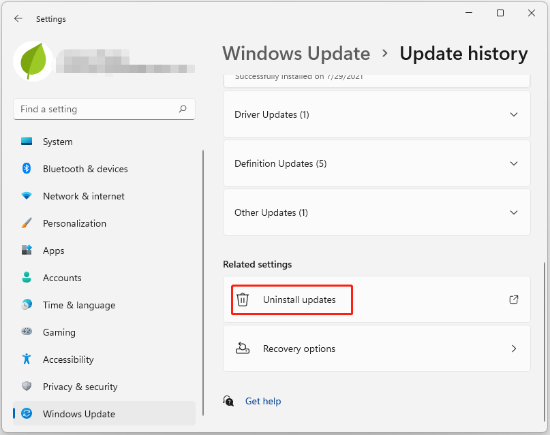Go to Apps in sidebar
Image resolution: width=550 pixels, height=435 pixels.
click(53, 251)
